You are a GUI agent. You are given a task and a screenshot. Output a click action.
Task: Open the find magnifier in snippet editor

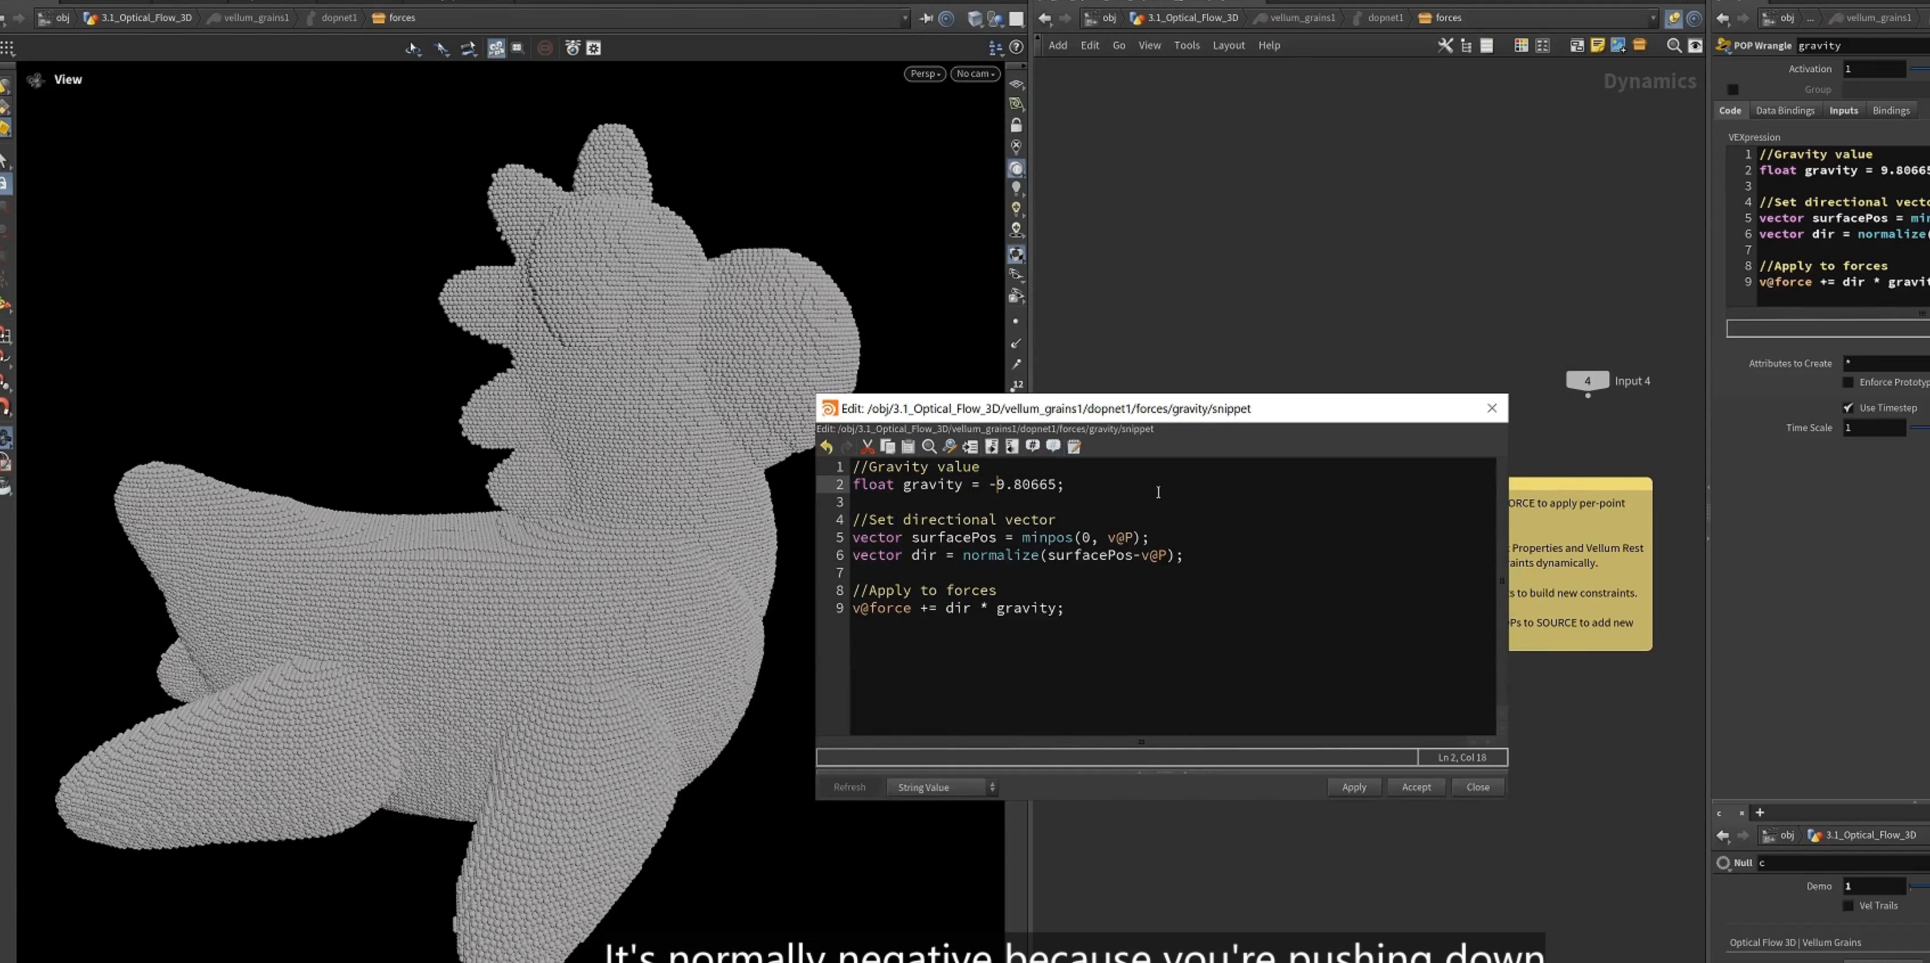(929, 447)
